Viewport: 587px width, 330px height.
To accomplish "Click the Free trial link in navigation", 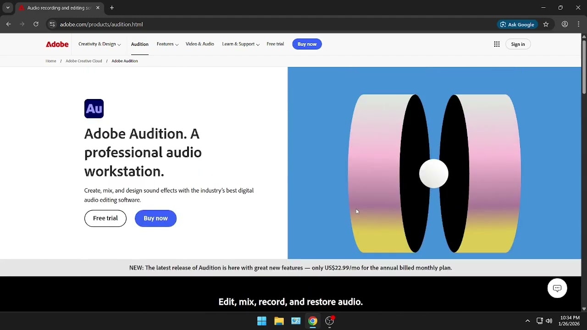I will [275, 44].
